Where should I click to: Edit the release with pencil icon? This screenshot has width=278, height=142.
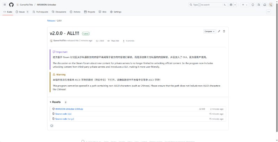pyautogui.click(x=219, y=31)
